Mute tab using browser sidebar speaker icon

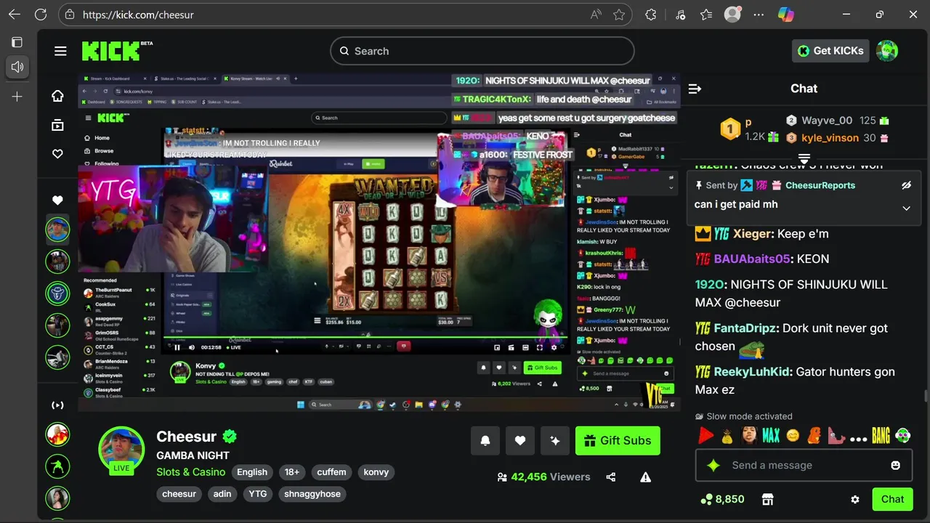click(17, 67)
